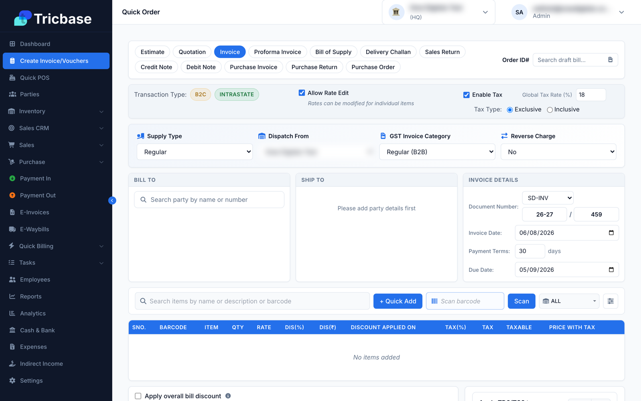Click the Search draft bill field
The width and height of the screenshot is (641, 401).
click(x=575, y=60)
